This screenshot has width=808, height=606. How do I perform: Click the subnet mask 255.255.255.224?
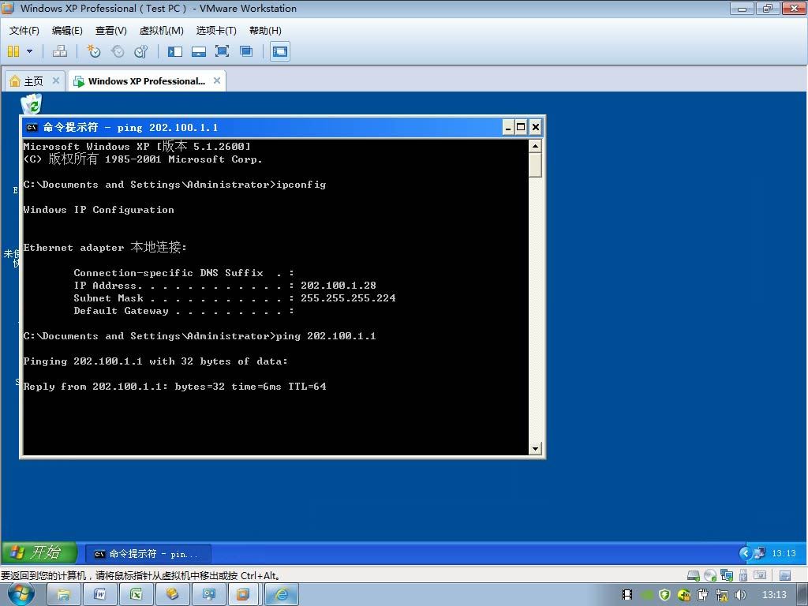[348, 297]
